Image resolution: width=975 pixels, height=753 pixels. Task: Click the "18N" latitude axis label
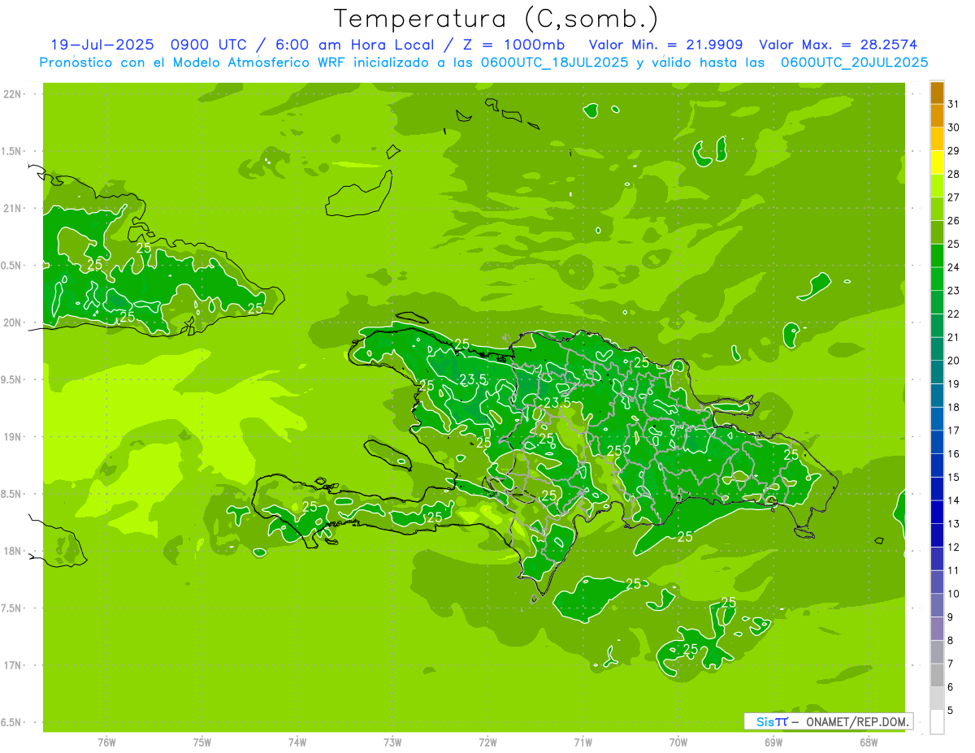pyautogui.click(x=12, y=551)
